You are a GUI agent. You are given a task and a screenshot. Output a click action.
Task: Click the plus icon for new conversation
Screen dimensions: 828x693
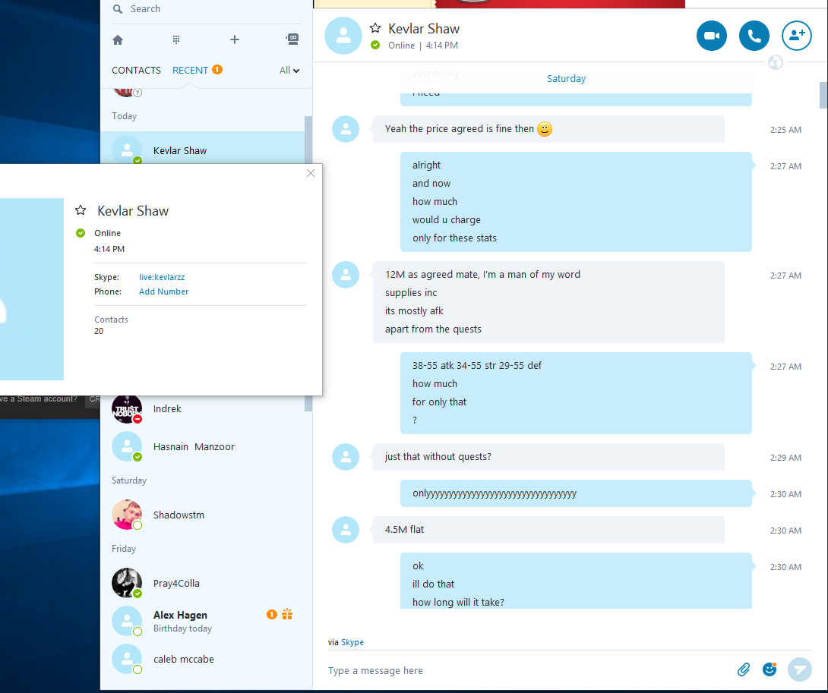(235, 39)
